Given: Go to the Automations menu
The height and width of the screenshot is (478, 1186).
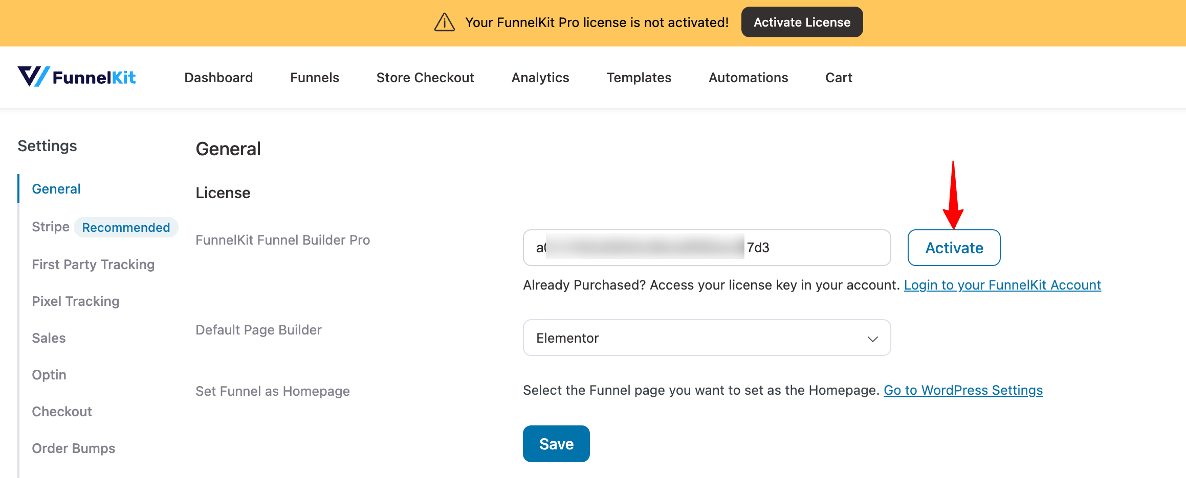Looking at the screenshot, I should [x=748, y=78].
